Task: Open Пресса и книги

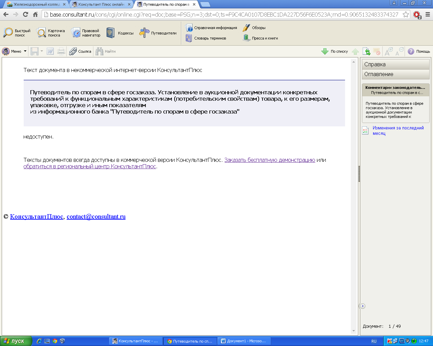Action: [x=260, y=38]
